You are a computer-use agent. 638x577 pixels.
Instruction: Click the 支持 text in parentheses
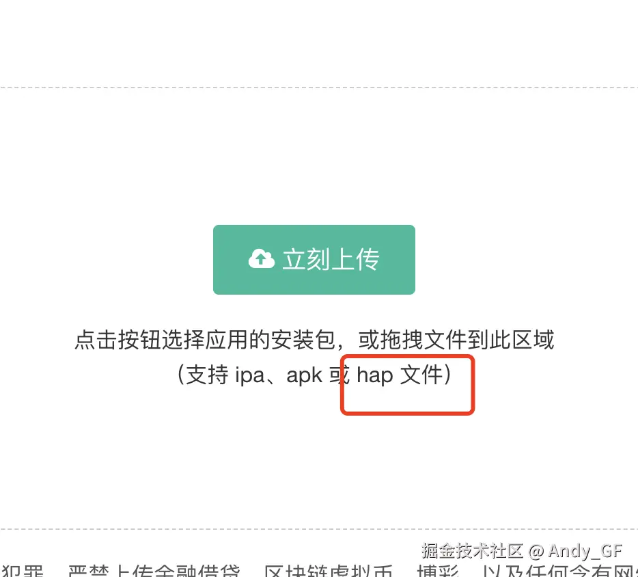point(207,375)
